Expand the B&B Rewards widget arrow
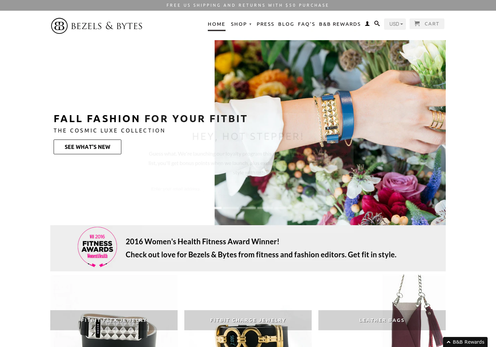 coord(448,342)
